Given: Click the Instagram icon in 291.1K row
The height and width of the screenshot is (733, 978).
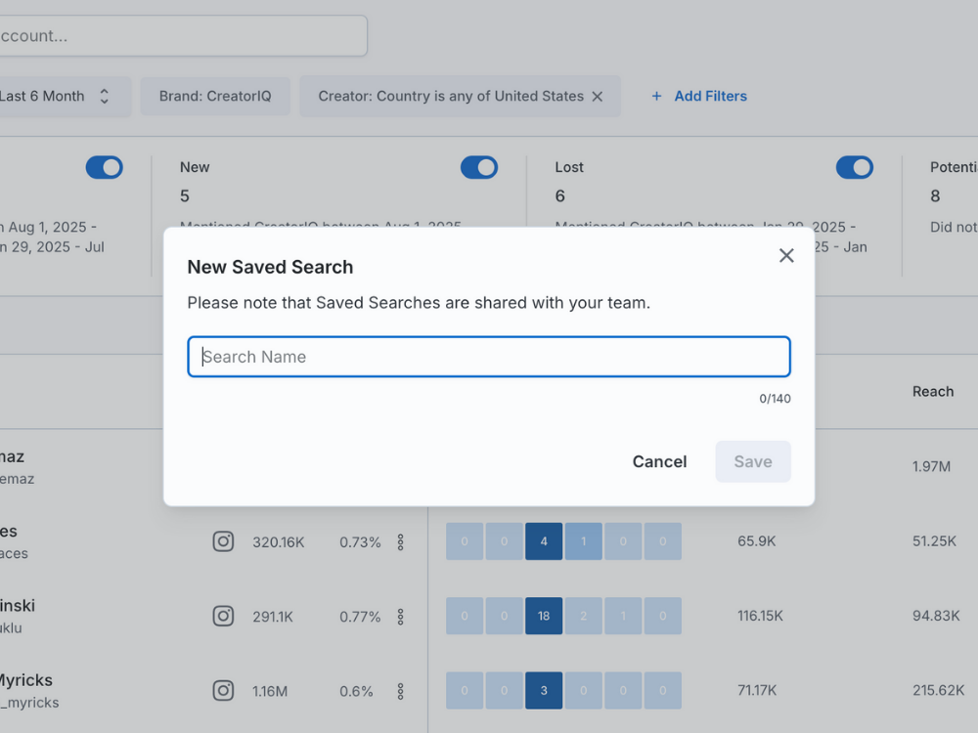Looking at the screenshot, I should pos(223,617).
